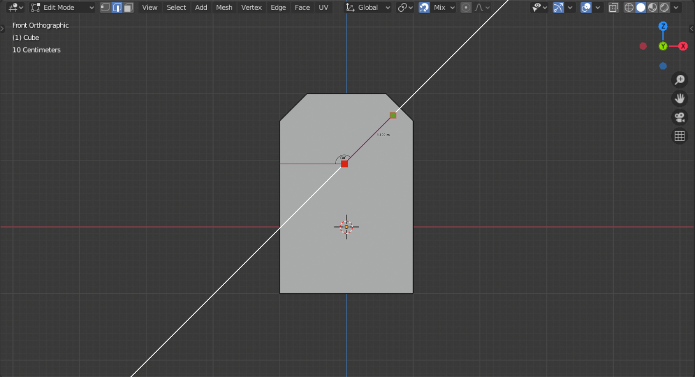Toggle show overlays button
695x377 pixels.
pyautogui.click(x=586, y=7)
